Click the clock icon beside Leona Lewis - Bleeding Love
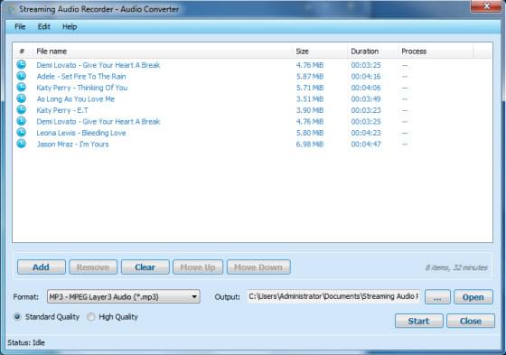The height and width of the screenshot is (355, 506). click(22, 132)
